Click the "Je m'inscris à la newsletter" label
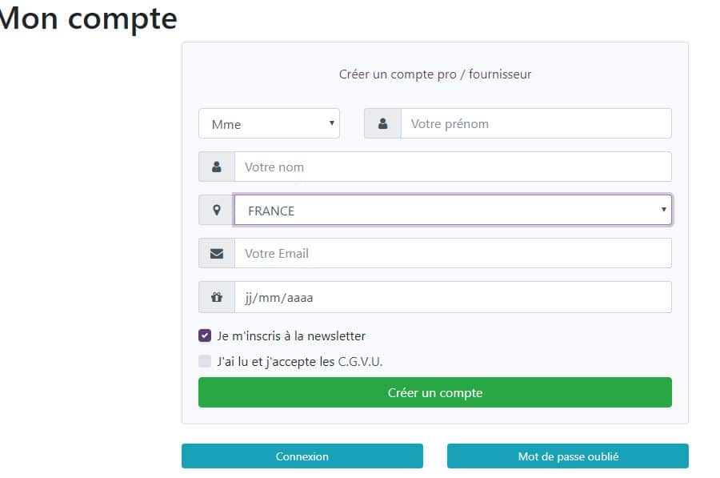 coord(291,336)
